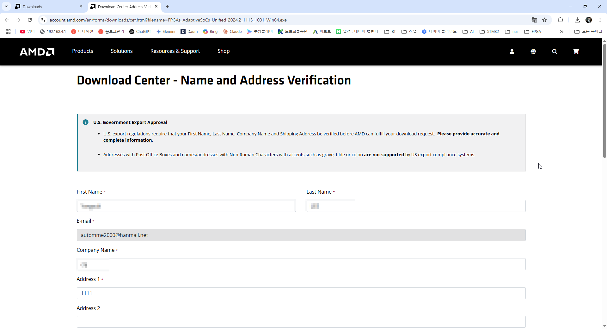Click the page vertical scrollbar
The image size is (607, 329).
point(604,101)
